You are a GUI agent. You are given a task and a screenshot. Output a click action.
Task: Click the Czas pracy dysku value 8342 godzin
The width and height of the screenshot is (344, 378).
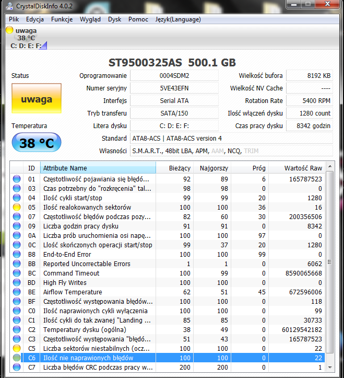coord(310,125)
